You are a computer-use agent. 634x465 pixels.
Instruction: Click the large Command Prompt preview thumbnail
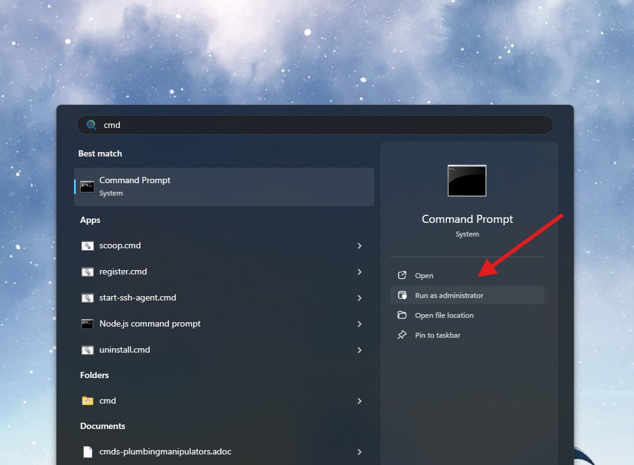[467, 181]
